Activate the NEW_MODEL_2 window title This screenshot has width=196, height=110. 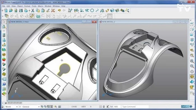coord(109,22)
